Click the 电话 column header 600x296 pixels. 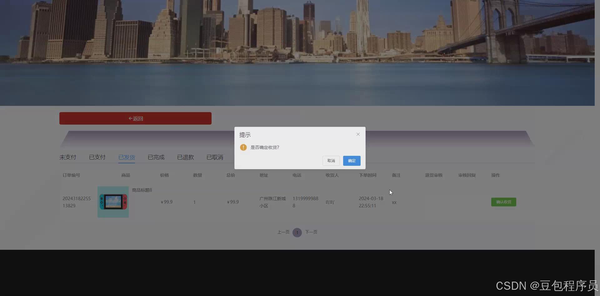click(x=297, y=175)
